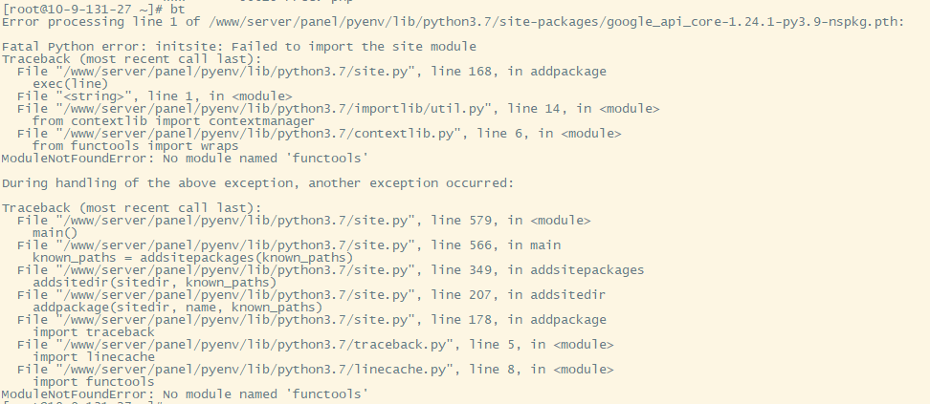The height and width of the screenshot is (404, 930).
Task: Click the 'import traceback' line
Action: point(94,332)
